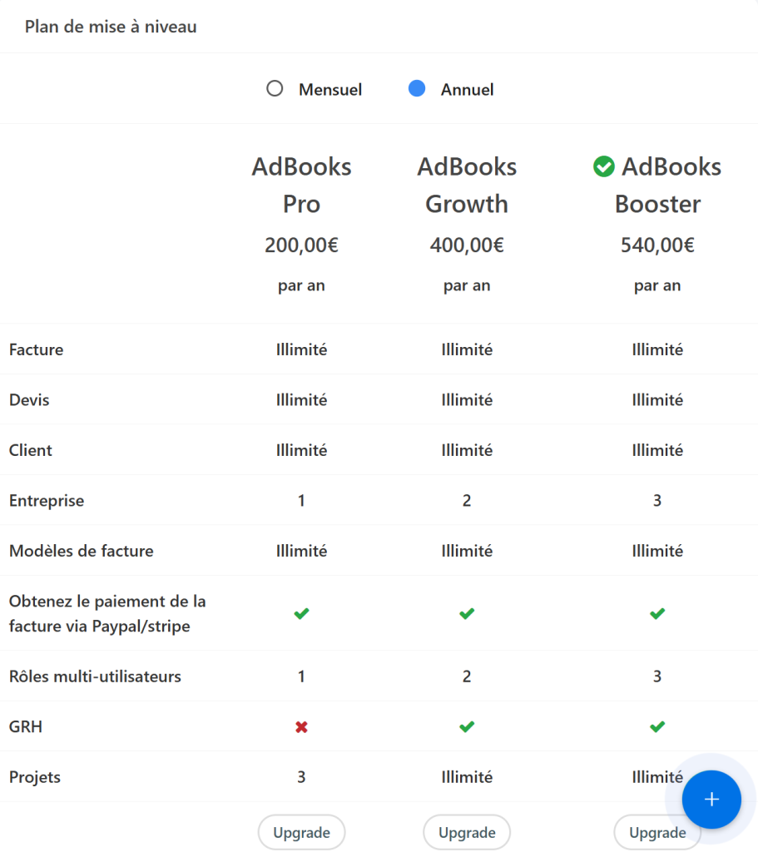
Task: Click the green checkmark beside AdBooks Booster
Action: tap(603, 167)
